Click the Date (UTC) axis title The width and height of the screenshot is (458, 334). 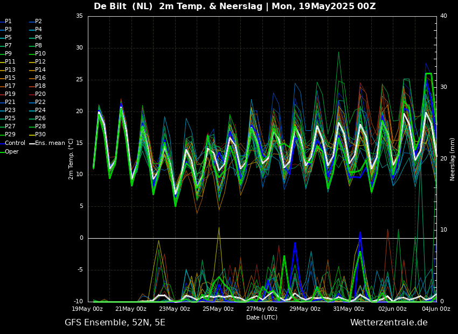click(262, 317)
